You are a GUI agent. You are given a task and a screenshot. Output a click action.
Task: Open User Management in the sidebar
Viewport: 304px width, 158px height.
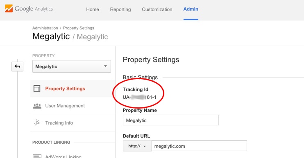point(65,106)
